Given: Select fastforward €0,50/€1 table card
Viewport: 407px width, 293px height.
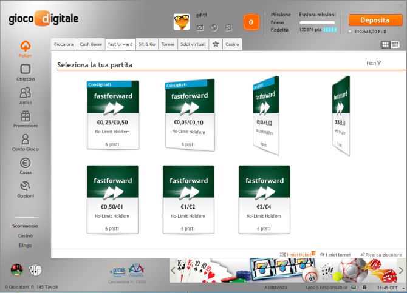Looking at the screenshot, I should [112, 200].
